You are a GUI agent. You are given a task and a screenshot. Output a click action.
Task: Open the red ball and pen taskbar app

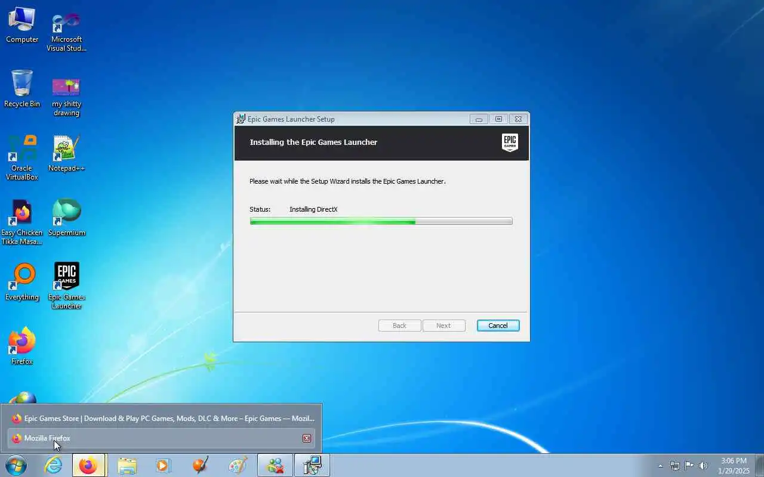[201, 465]
